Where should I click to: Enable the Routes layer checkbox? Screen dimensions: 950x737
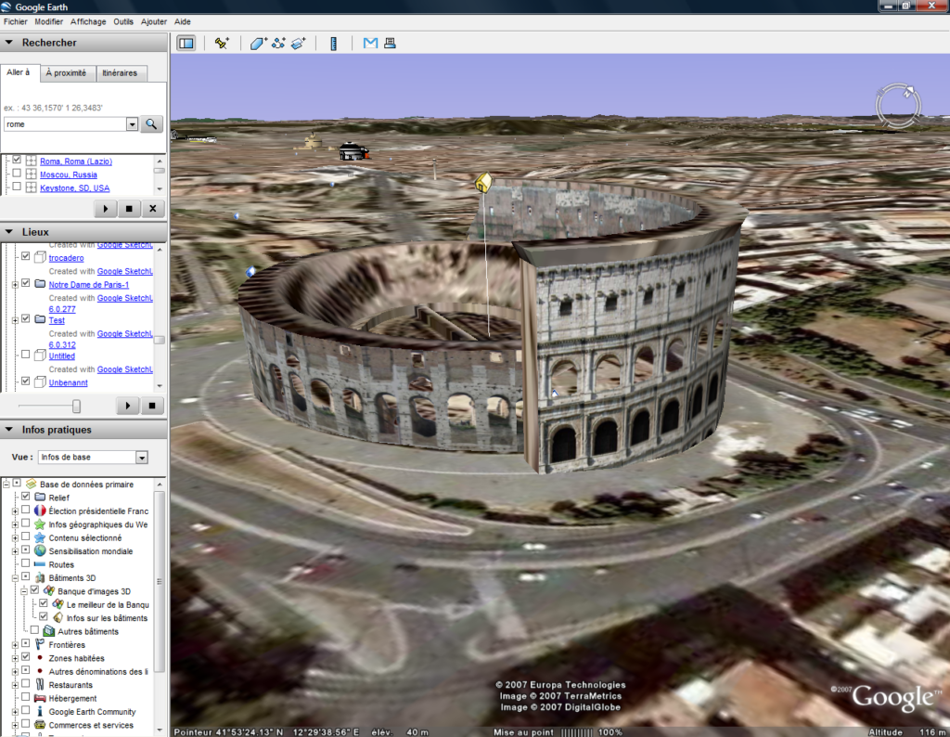click(25, 563)
